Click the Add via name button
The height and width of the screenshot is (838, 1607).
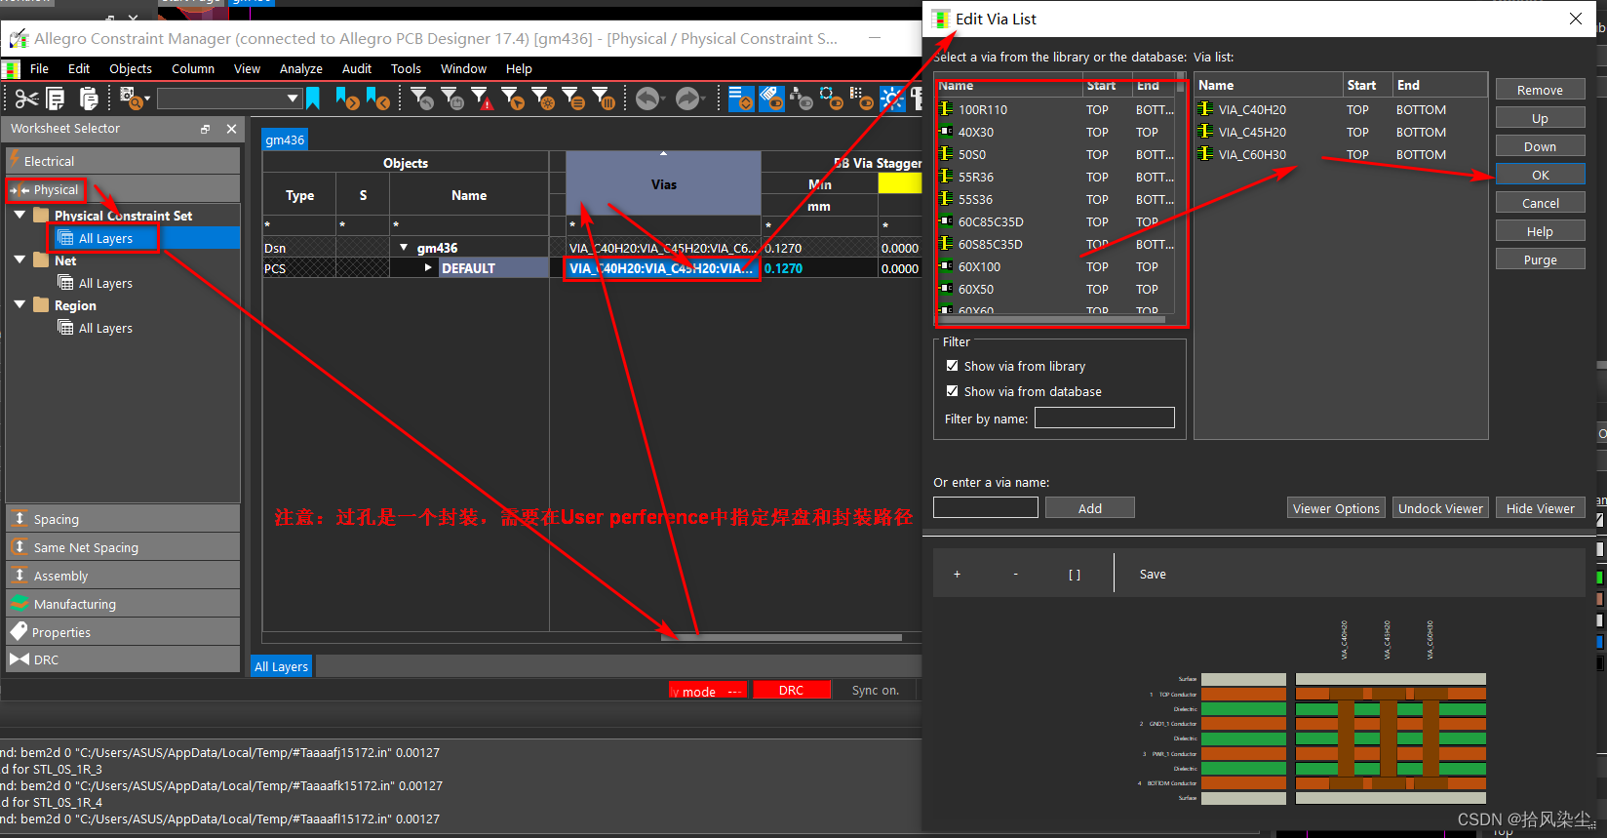point(1090,508)
